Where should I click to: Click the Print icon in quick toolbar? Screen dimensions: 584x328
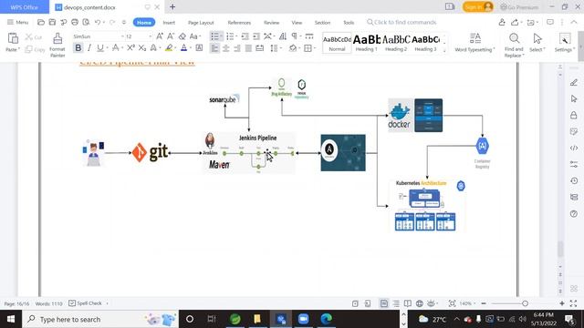75,22
